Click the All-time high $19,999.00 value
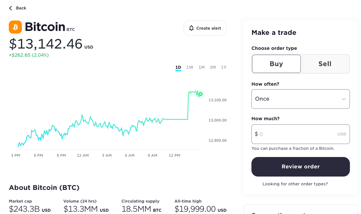 pos(200,209)
